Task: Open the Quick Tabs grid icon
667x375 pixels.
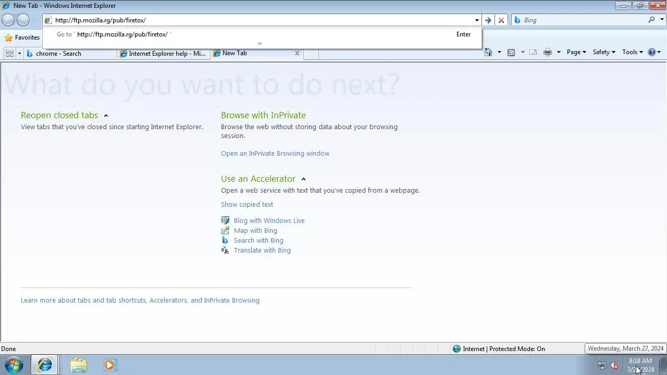Action: click(x=9, y=53)
